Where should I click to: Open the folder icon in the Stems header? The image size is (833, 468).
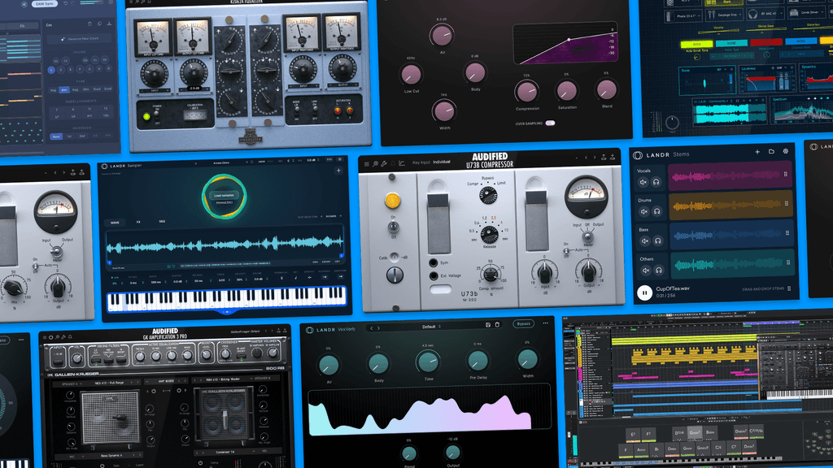pos(772,151)
